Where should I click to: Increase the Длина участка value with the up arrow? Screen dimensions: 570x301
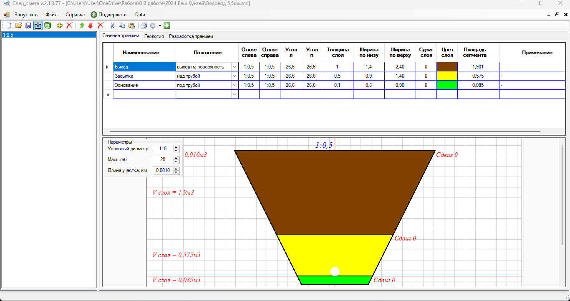point(176,169)
